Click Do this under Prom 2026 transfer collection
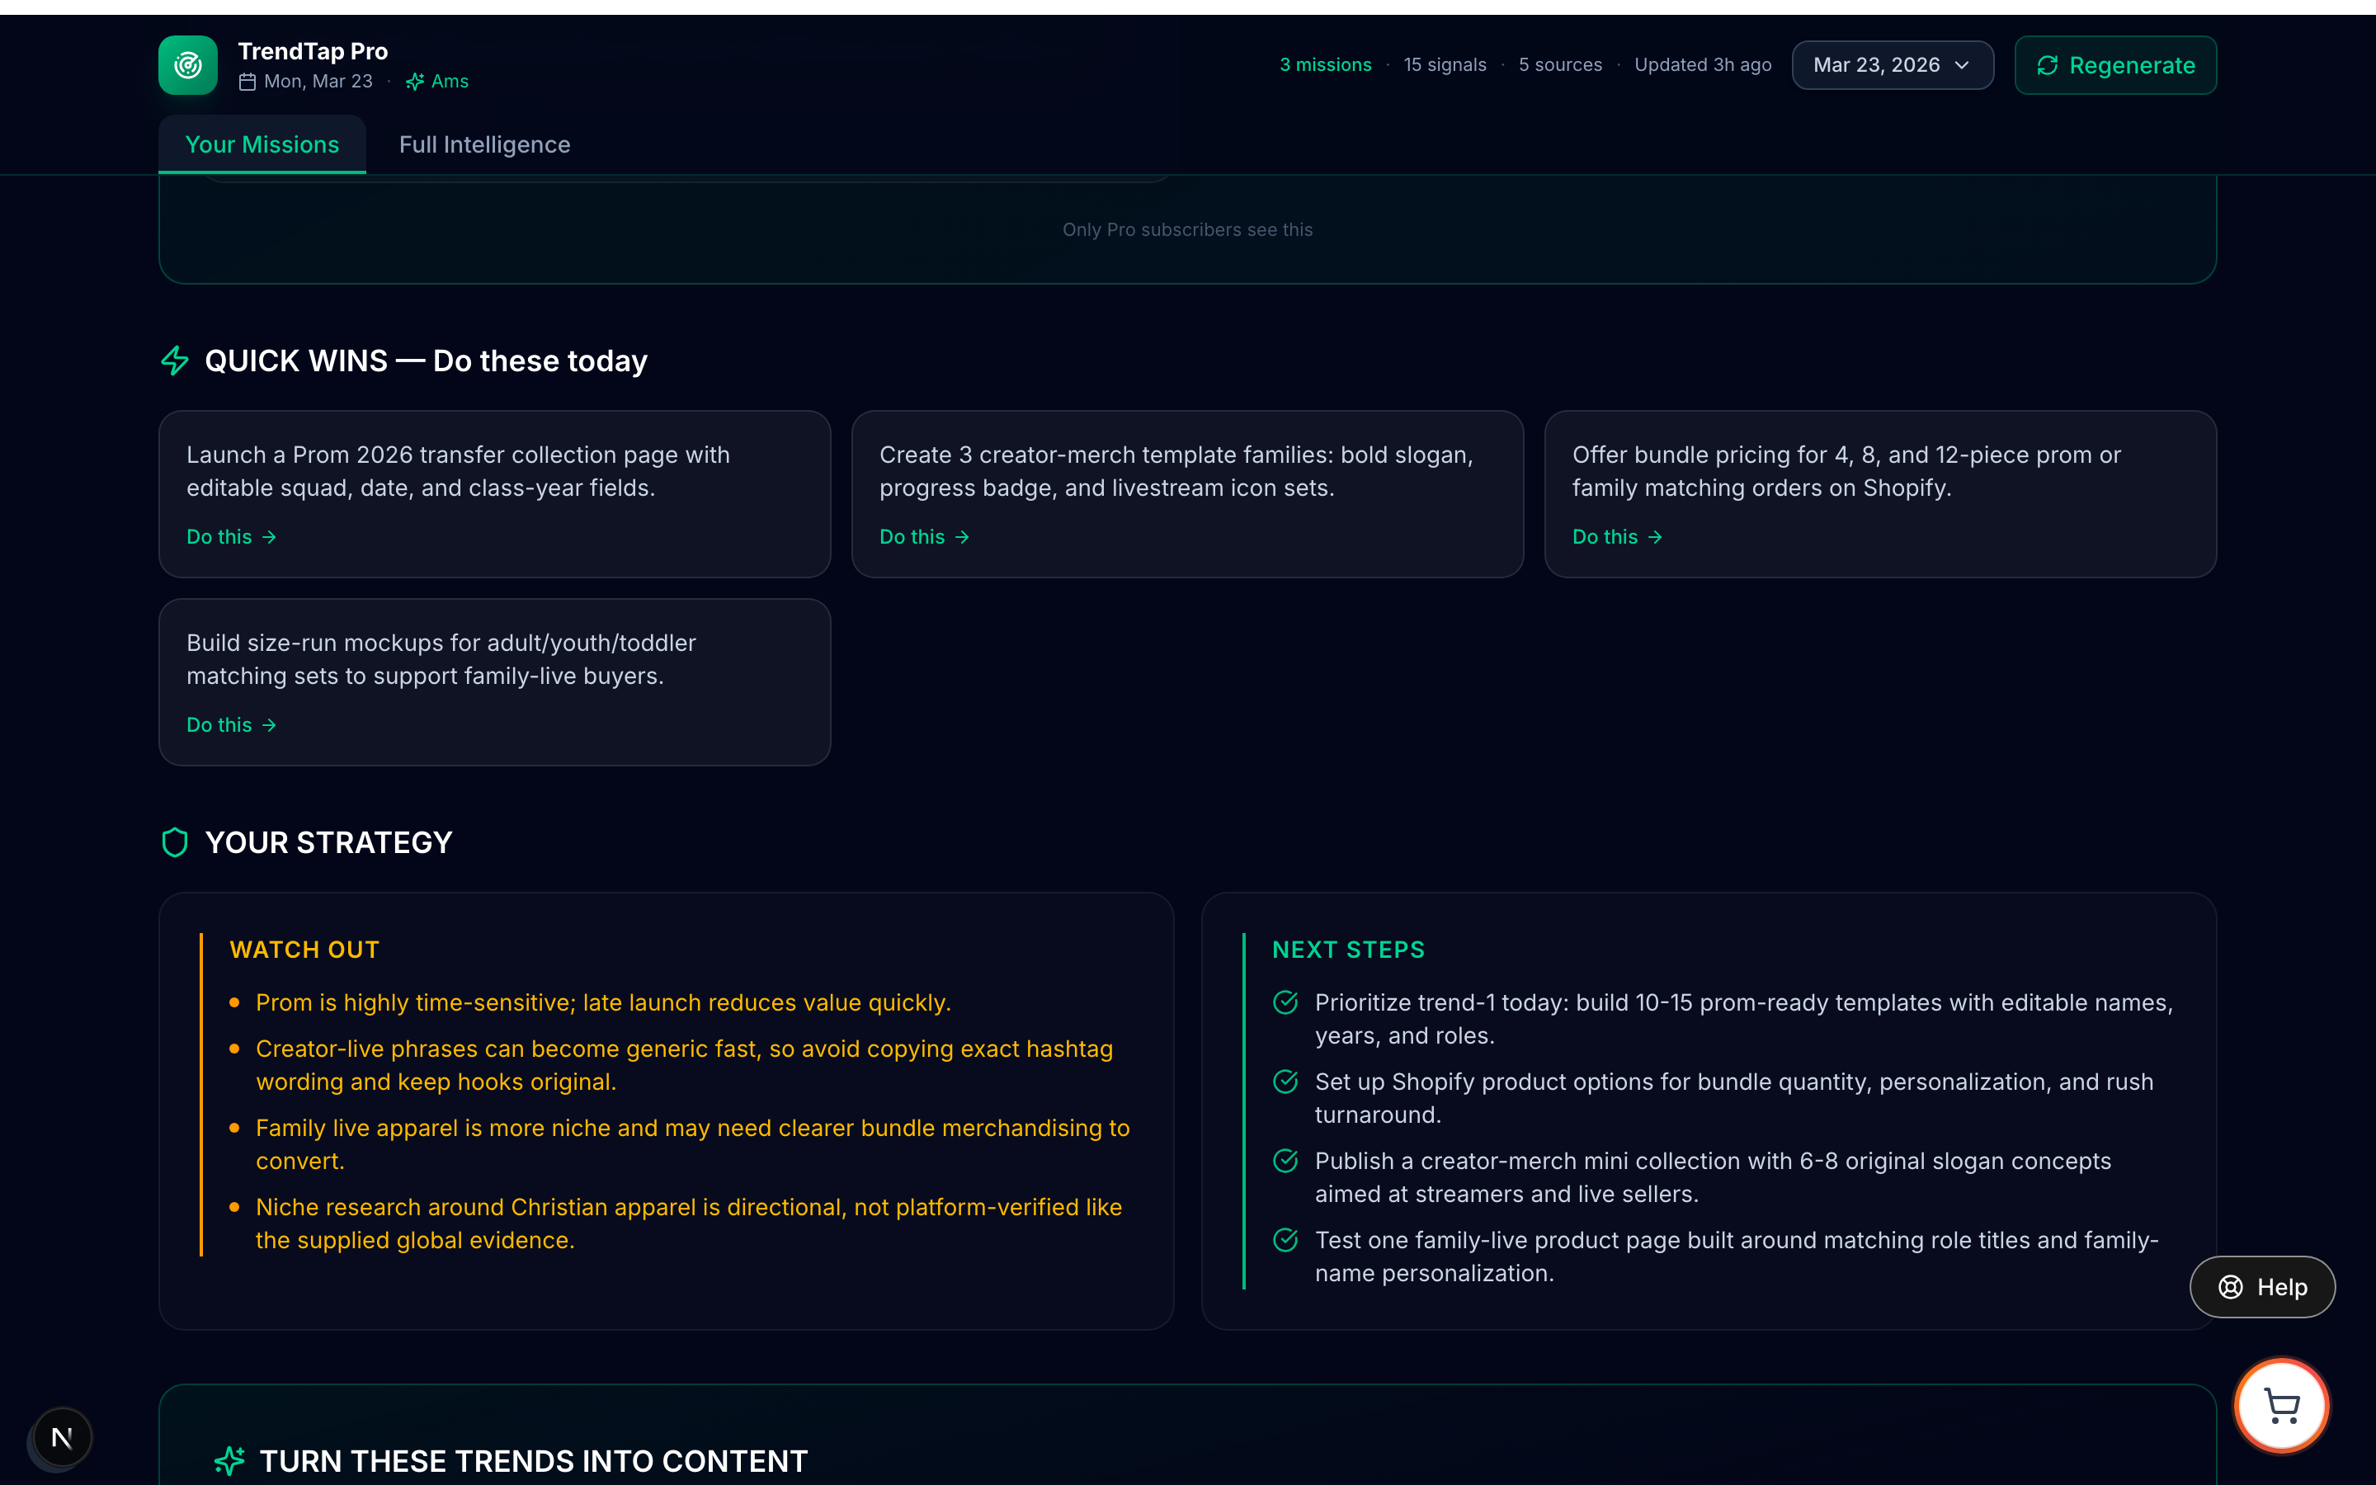Image resolution: width=2376 pixels, height=1485 pixels. (x=232, y=537)
